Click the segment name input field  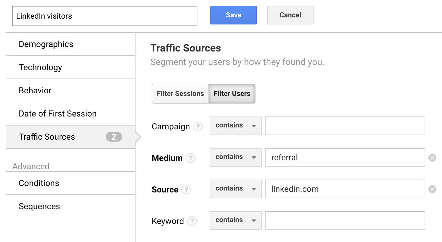tap(105, 16)
